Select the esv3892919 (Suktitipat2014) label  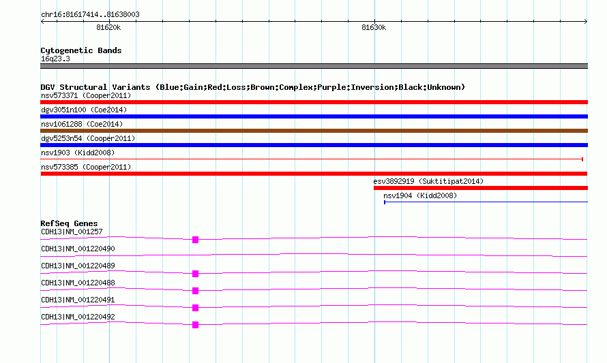(428, 181)
